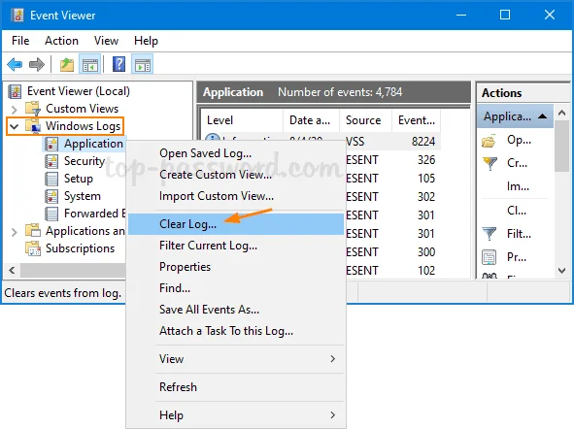Click the Back arrow toolbar icon

(x=15, y=65)
